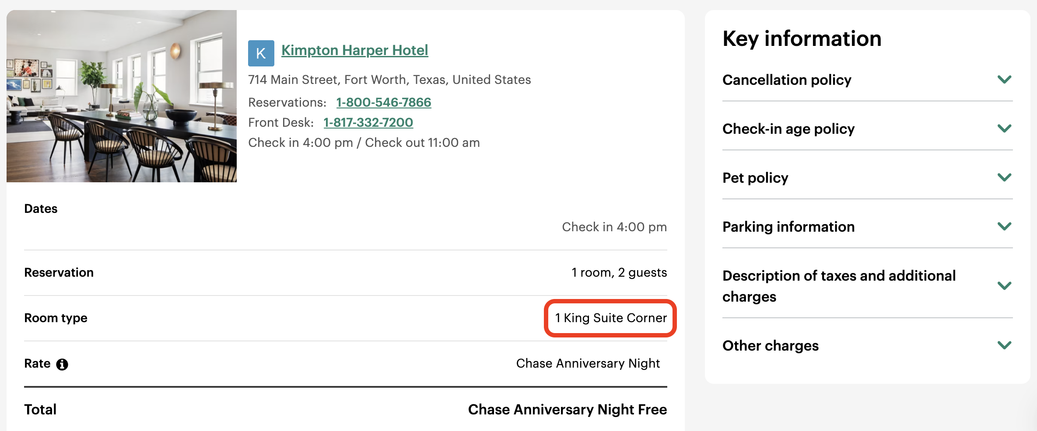Click the Front Desk phone number link
The width and height of the screenshot is (1037, 431).
click(x=368, y=122)
